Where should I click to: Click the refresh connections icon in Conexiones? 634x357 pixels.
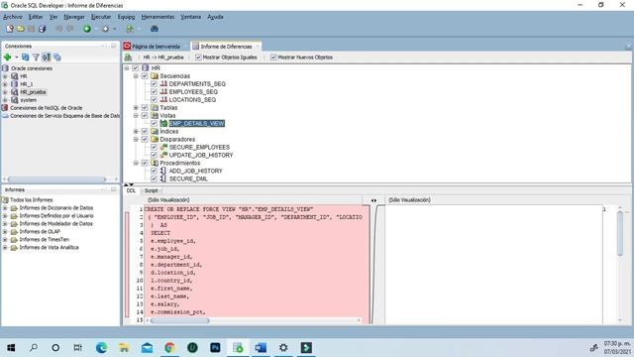pyautogui.click(x=26, y=58)
